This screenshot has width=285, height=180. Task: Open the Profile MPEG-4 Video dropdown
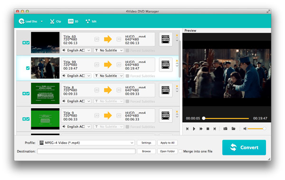tap(86, 143)
